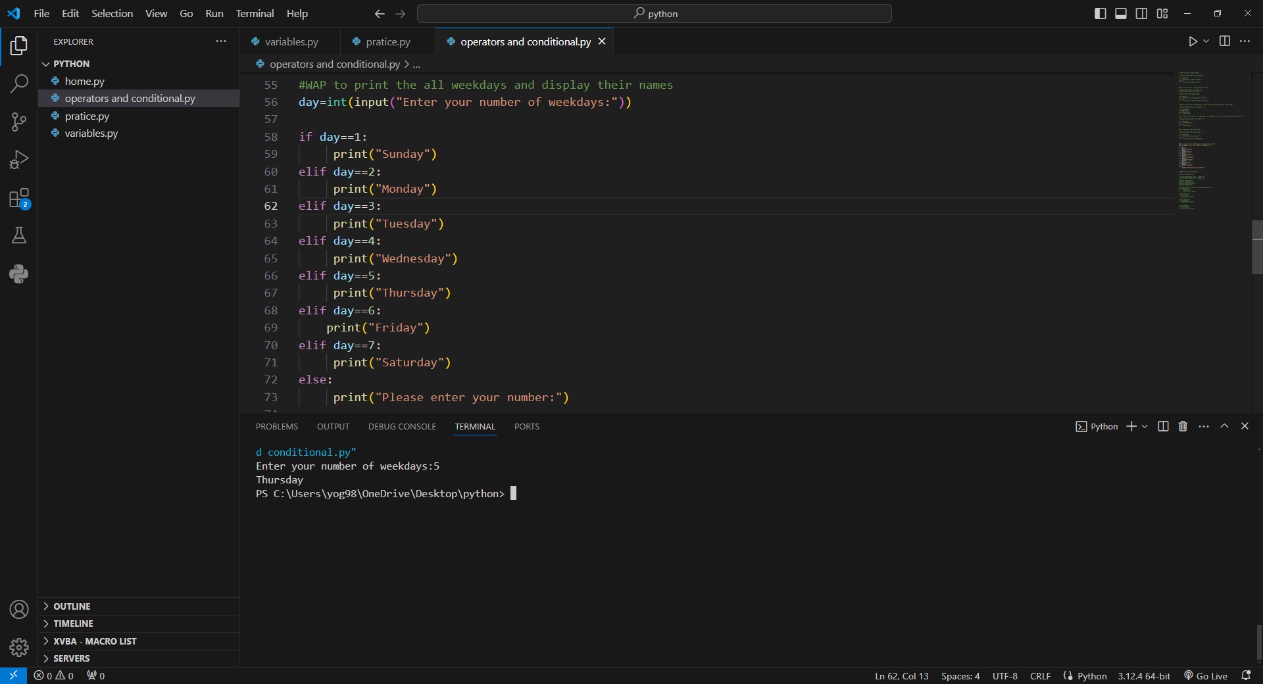Click the python command center search box

tap(655, 13)
